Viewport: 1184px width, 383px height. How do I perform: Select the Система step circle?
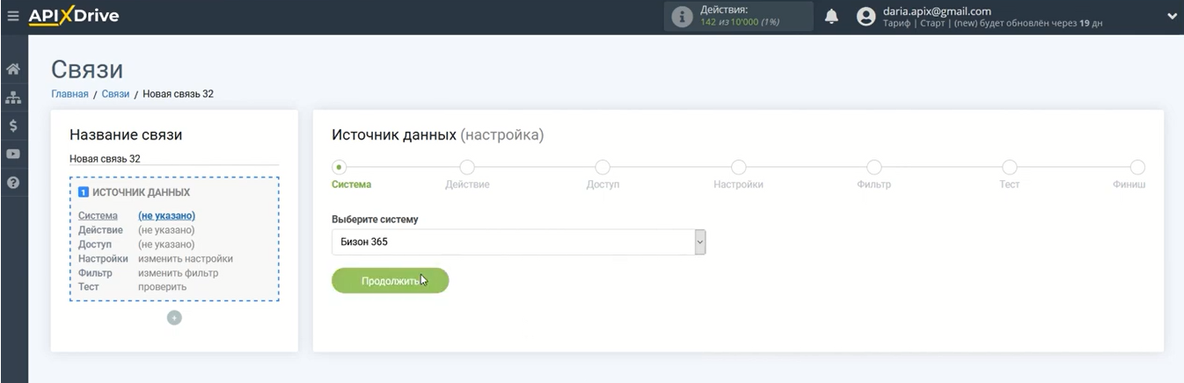coord(340,166)
